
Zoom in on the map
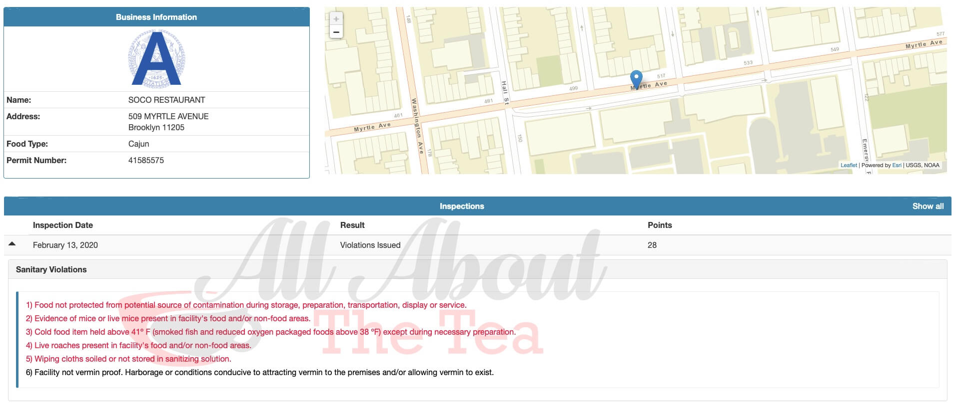[x=336, y=19]
